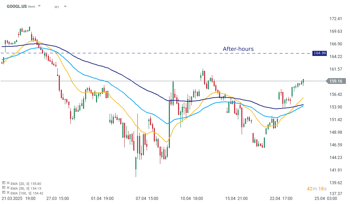
Task: Click the 42m 18s candle countdown timer
Action: (317, 188)
